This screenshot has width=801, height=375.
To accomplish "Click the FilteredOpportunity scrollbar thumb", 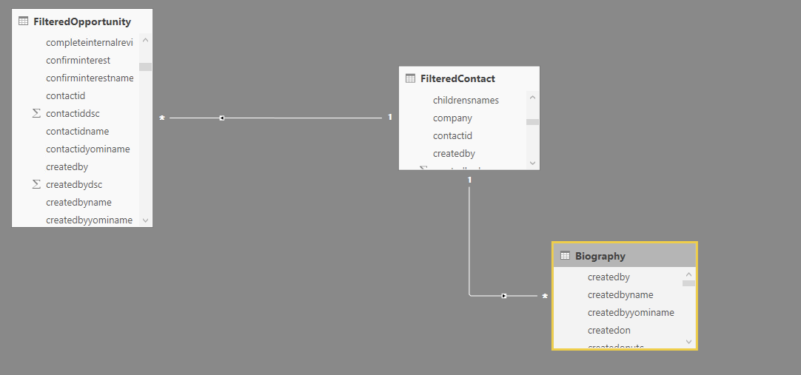I will point(146,67).
